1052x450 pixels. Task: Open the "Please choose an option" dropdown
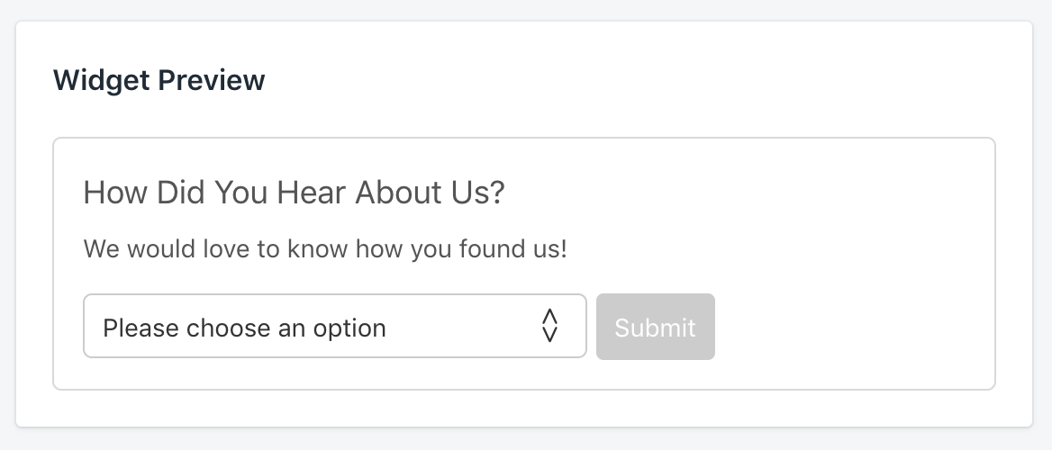point(334,327)
